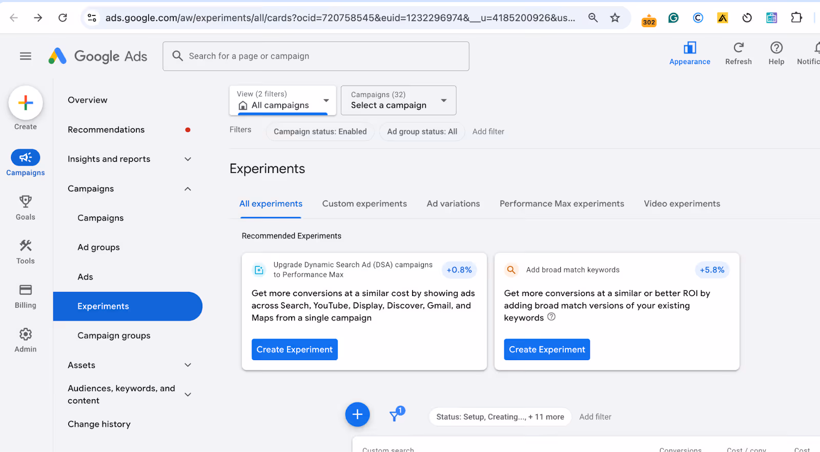Viewport: 820px width, 452px height.
Task: Click the circular arrow extension icon
Action: pyautogui.click(x=747, y=18)
